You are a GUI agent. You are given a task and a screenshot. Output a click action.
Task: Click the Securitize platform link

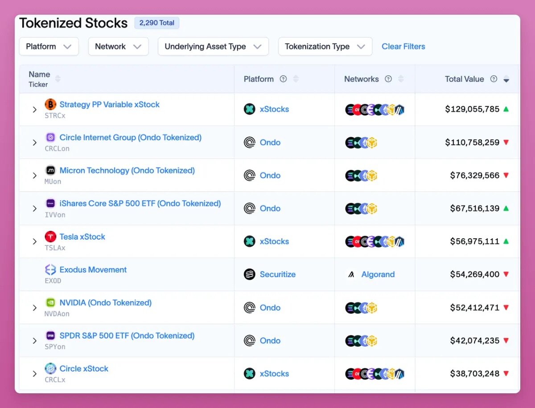coord(278,274)
